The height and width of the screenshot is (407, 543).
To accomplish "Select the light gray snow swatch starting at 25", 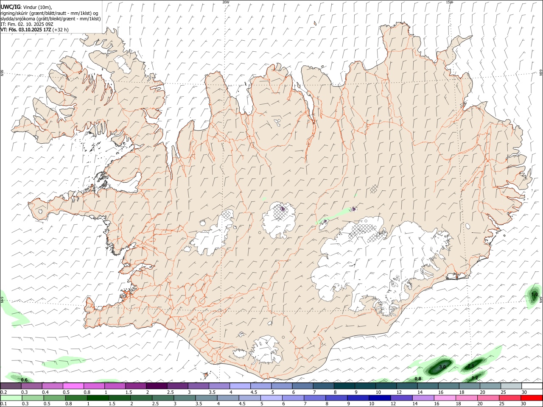I will coord(511,386).
